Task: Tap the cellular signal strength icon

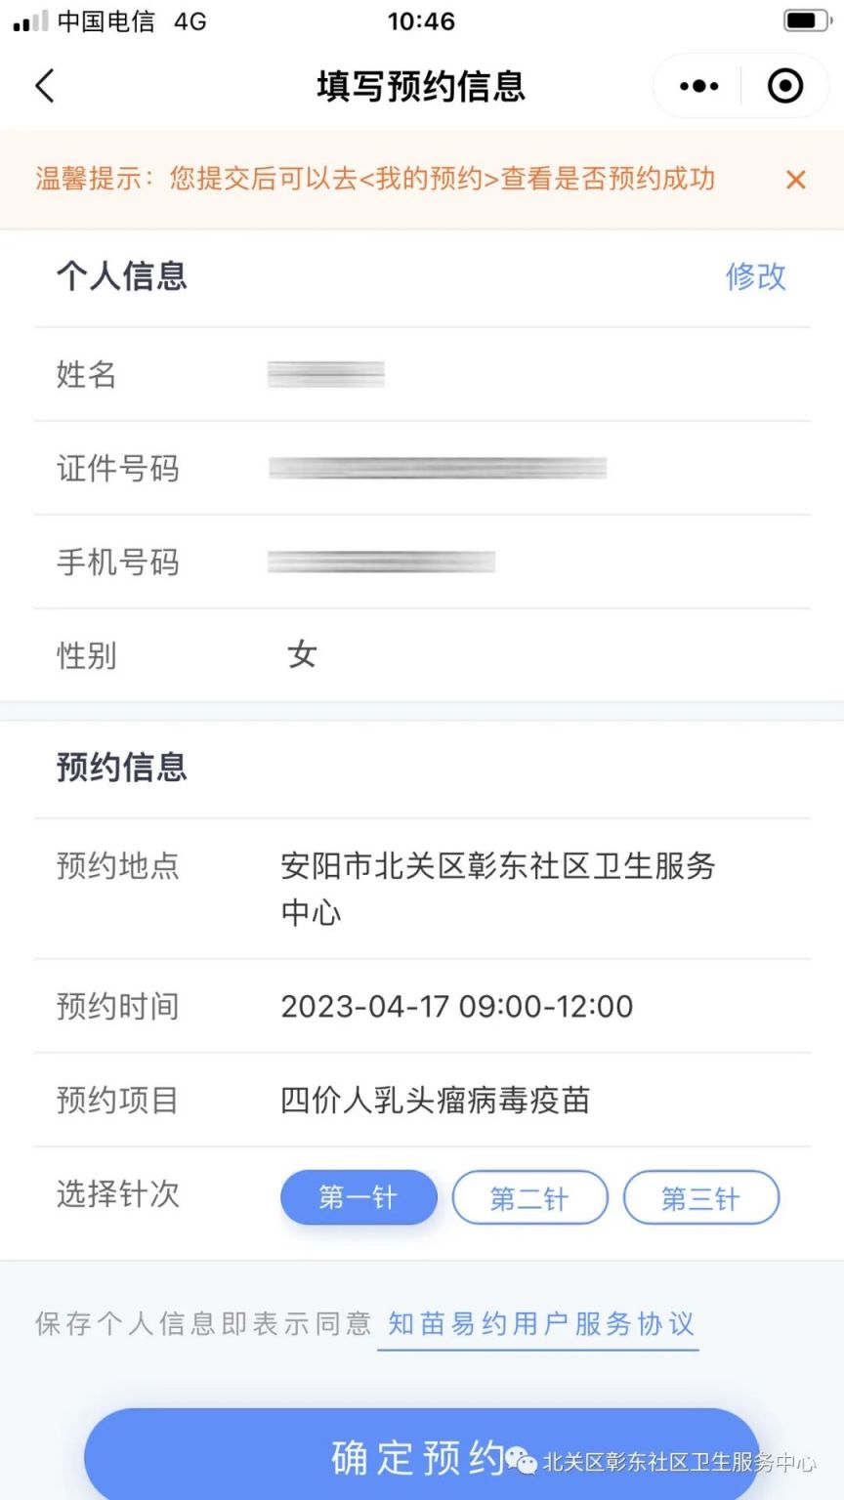Action: click(29, 21)
